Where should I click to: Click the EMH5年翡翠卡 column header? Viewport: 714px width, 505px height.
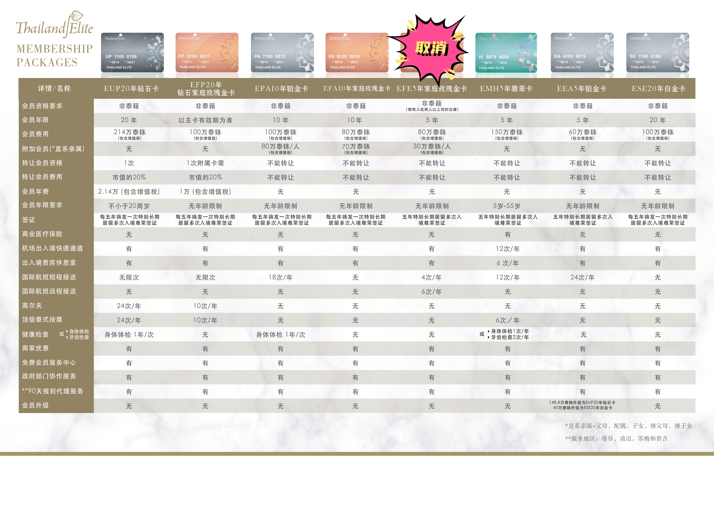tap(506, 88)
